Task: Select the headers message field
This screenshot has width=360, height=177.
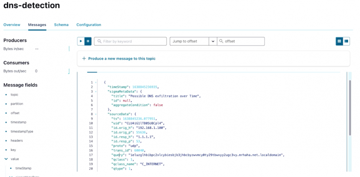Action: pyautogui.click(x=17, y=141)
